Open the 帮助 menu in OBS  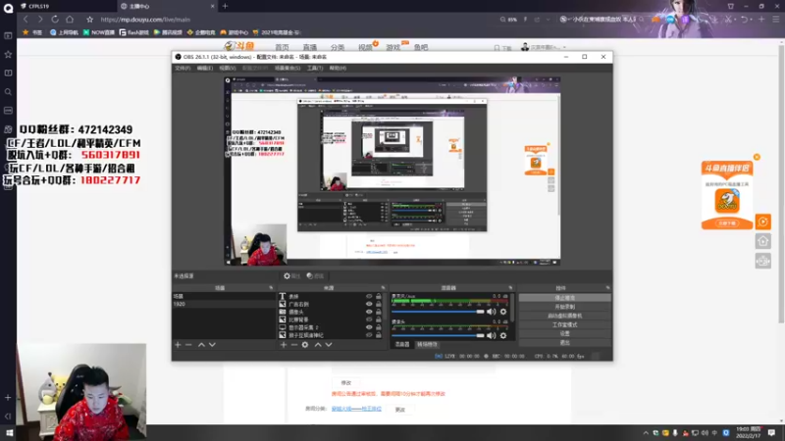click(338, 68)
